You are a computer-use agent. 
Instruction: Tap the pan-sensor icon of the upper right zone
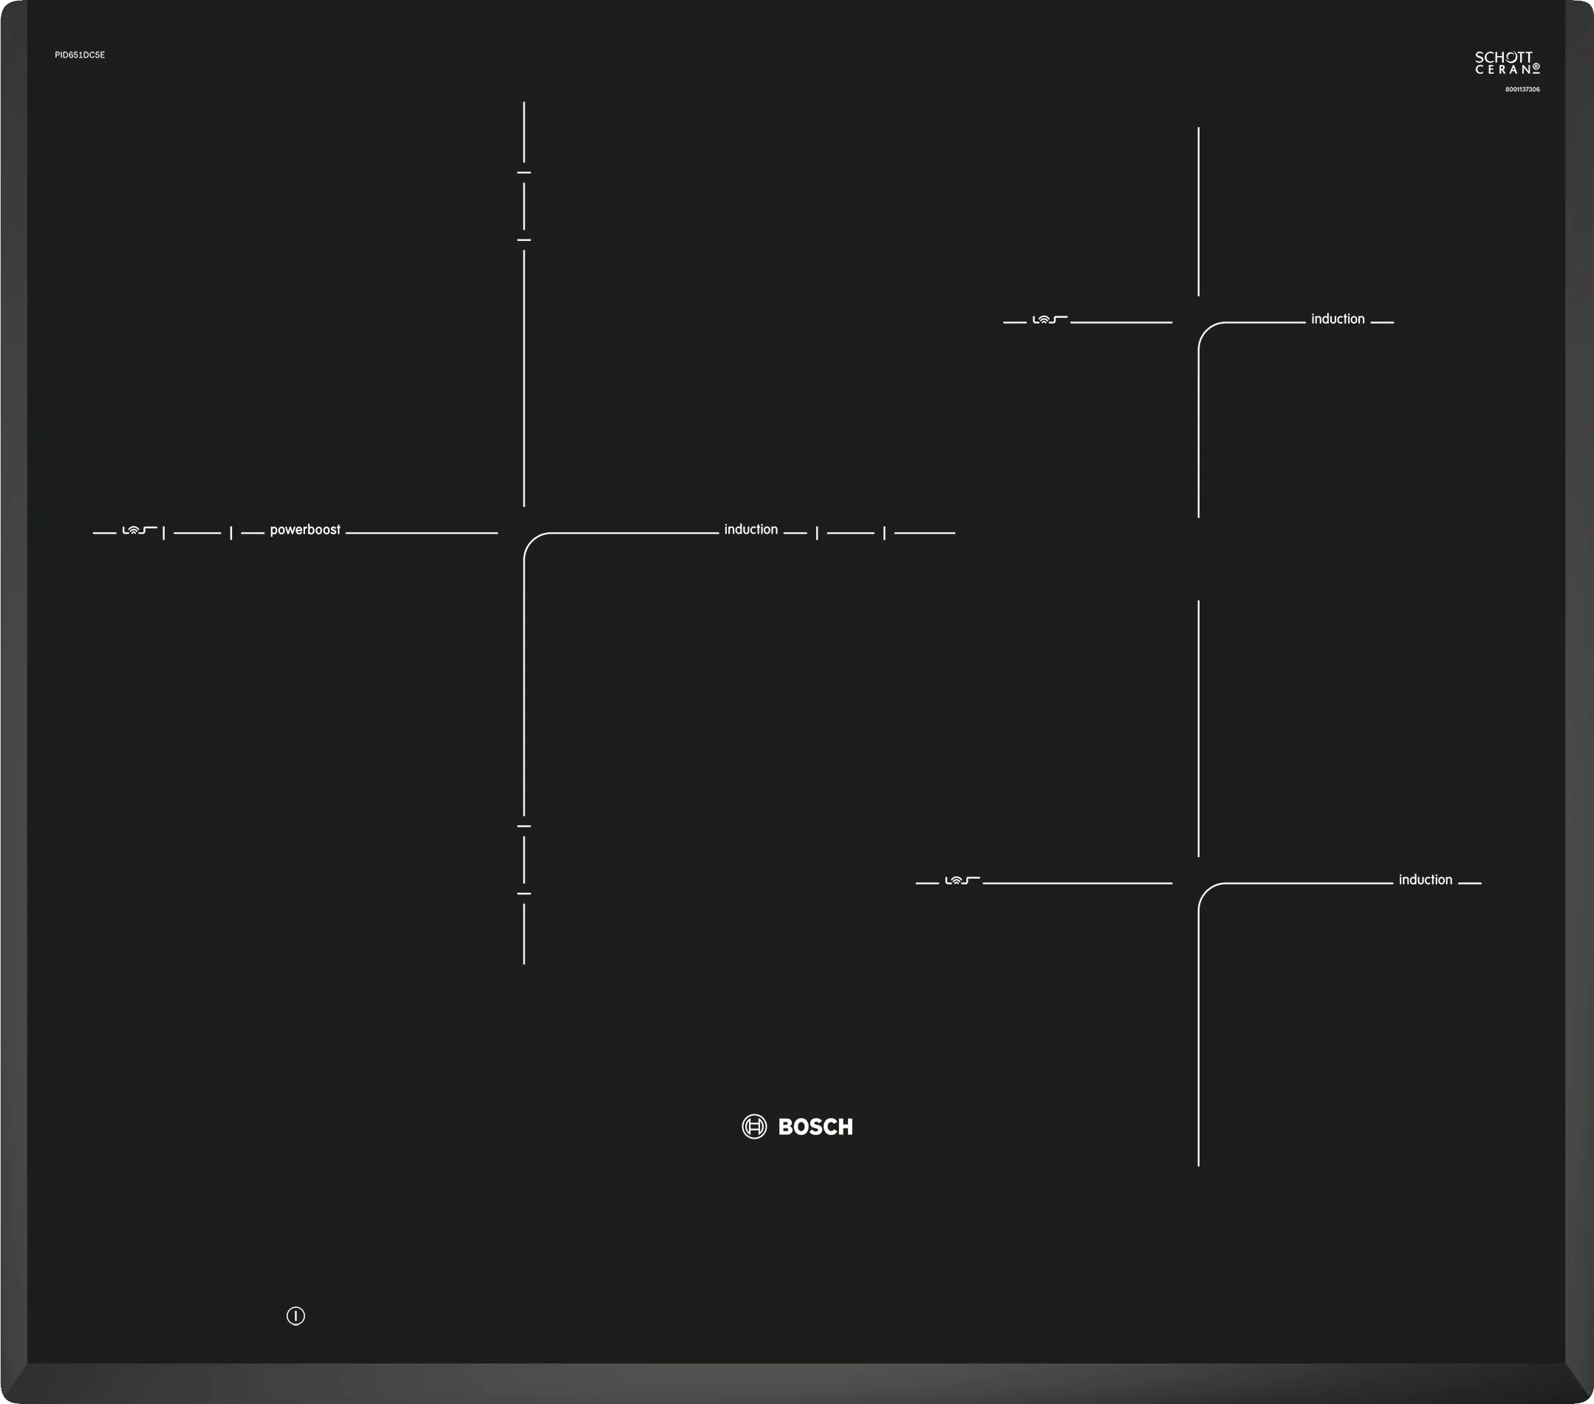1049,320
